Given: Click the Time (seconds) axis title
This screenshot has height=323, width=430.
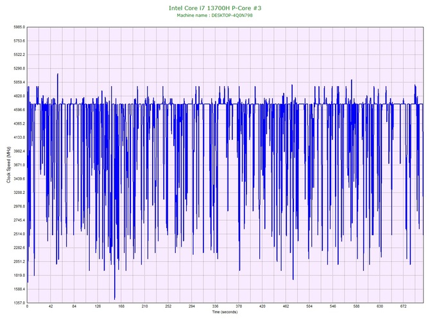Looking at the screenshot, I should (x=225, y=312).
